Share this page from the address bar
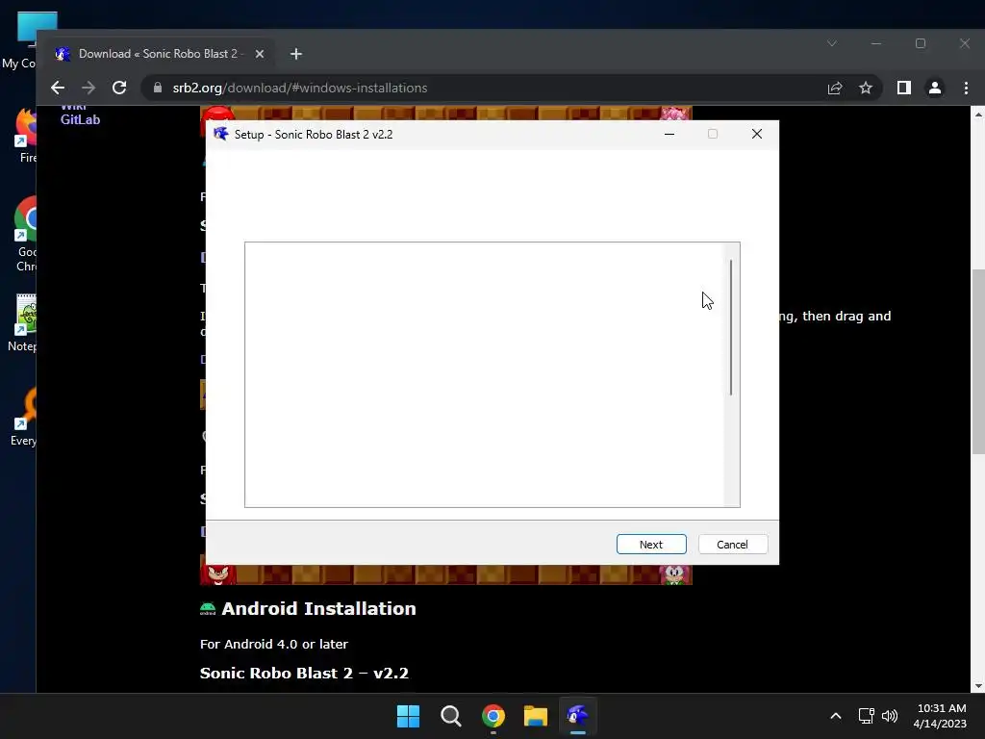This screenshot has height=739, width=985. [835, 88]
